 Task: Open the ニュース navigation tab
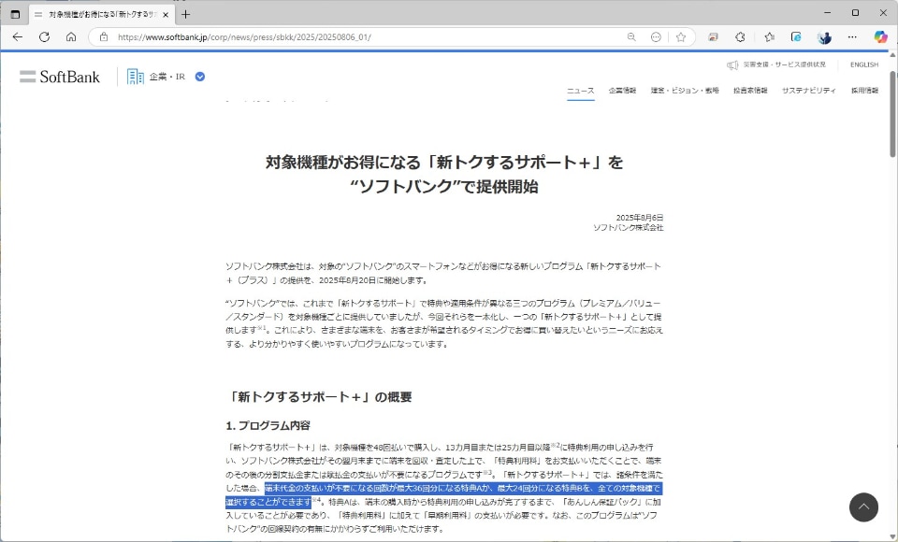581,91
